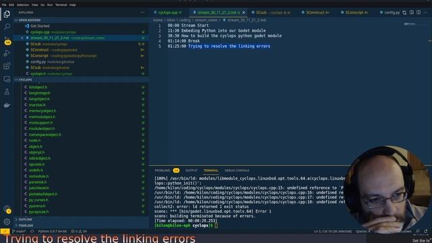The width and height of the screenshot is (432, 243).
Task: Click the remote indicator in status bar
Action: (5, 231)
